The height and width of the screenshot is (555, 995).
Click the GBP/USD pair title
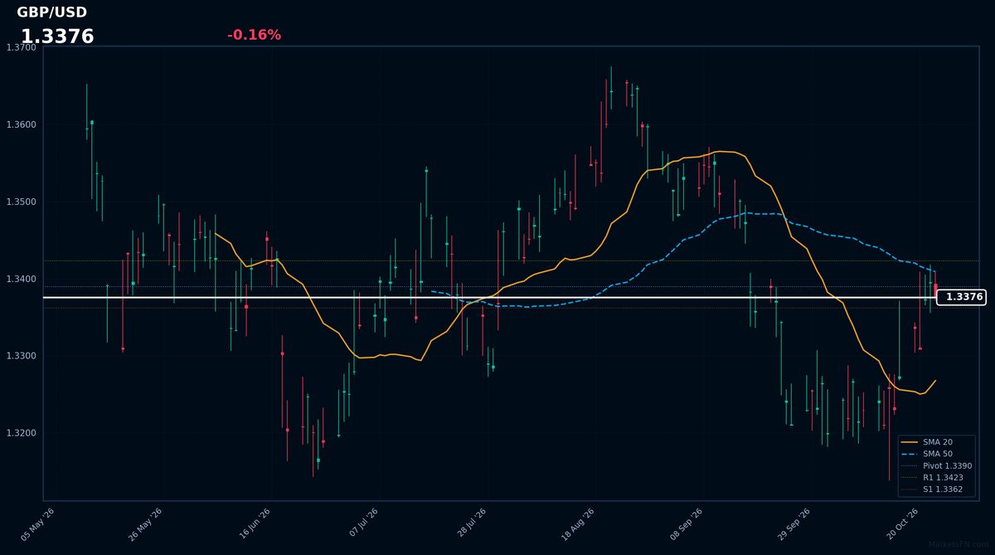point(51,12)
